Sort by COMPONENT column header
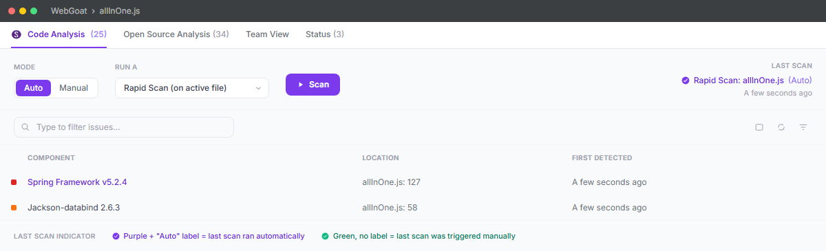This screenshot has width=826, height=251. click(x=51, y=158)
